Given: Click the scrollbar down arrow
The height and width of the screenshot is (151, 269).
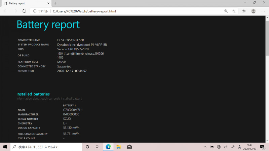Looking at the screenshot, I should [267, 141].
